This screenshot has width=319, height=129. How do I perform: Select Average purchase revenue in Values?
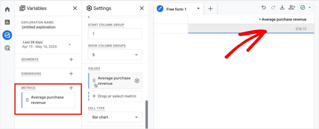coord(115,81)
